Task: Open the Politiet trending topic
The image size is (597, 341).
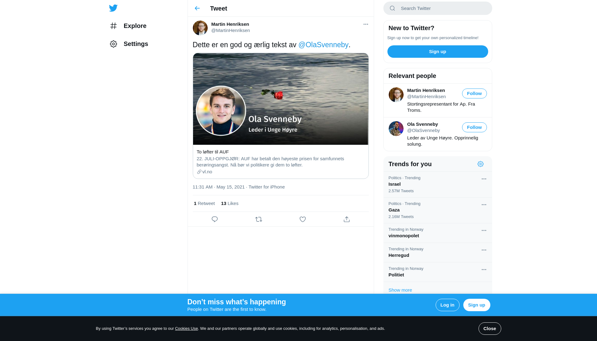Action: point(438,272)
